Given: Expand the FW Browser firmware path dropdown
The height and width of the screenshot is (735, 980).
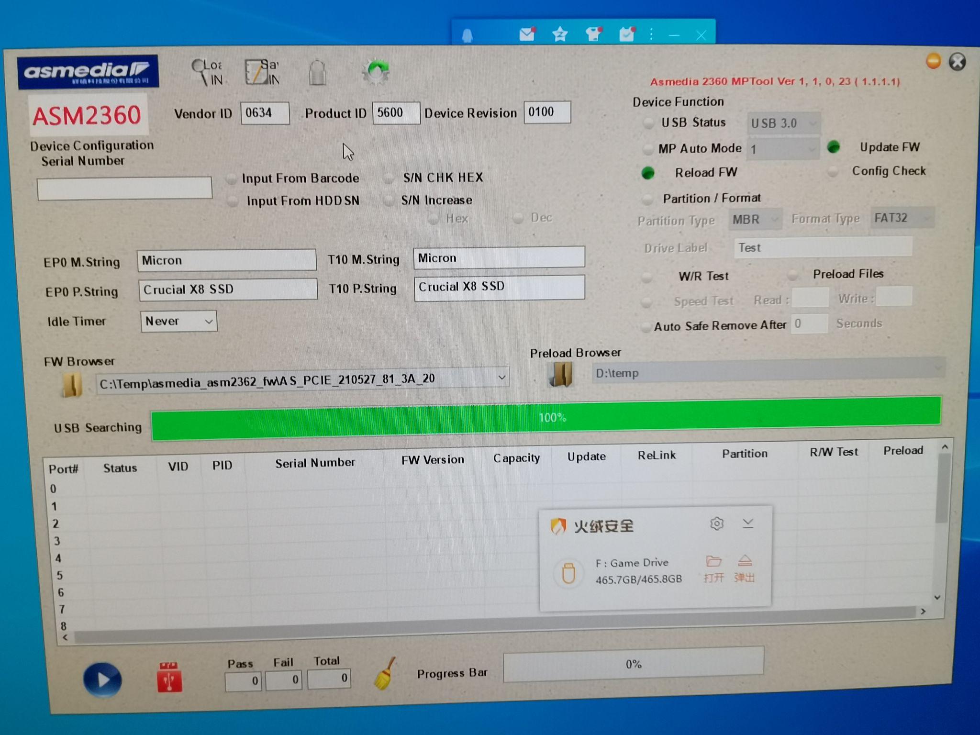Looking at the screenshot, I should [502, 378].
